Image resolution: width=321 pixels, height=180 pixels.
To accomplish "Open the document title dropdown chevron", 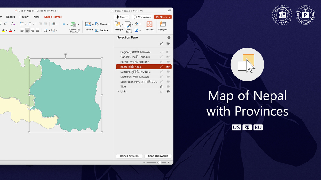I will pyautogui.click(x=57, y=11).
